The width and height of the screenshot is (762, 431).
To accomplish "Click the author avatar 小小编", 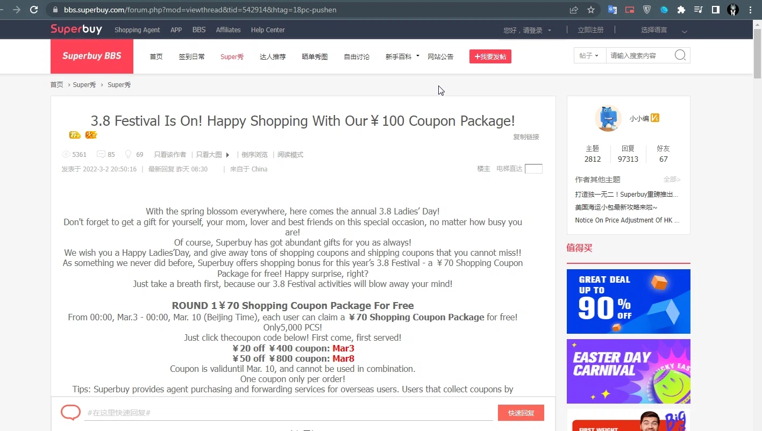I will pos(608,118).
